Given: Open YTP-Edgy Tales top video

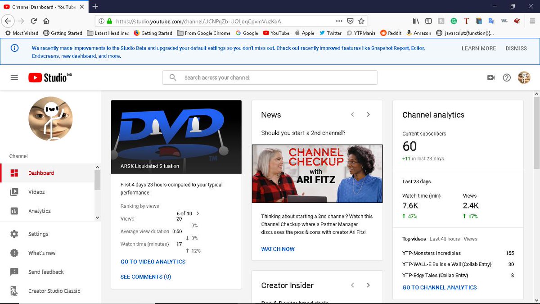Looking at the screenshot, I should [435, 275].
